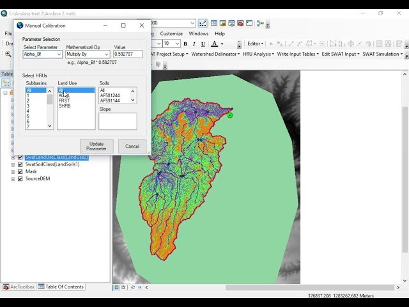Click the Soils list down arrow
Image resolution: width=409 pixels, height=307 pixels.
[x=133, y=100]
